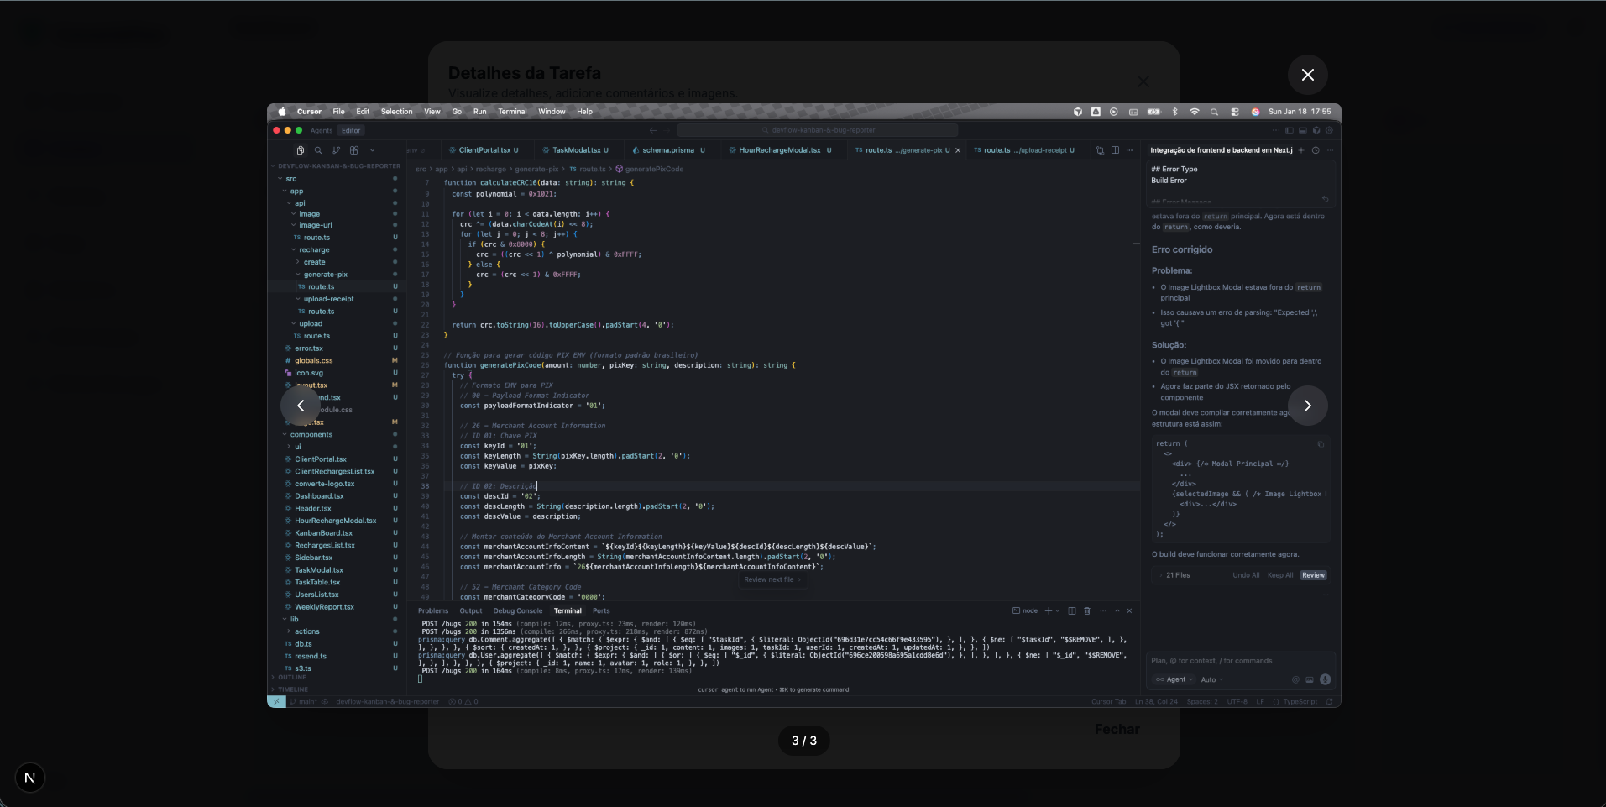Click the microphone icon in the chat input
The width and height of the screenshot is (1606, 807).
pyautogui.click(x=1326, y=679)
